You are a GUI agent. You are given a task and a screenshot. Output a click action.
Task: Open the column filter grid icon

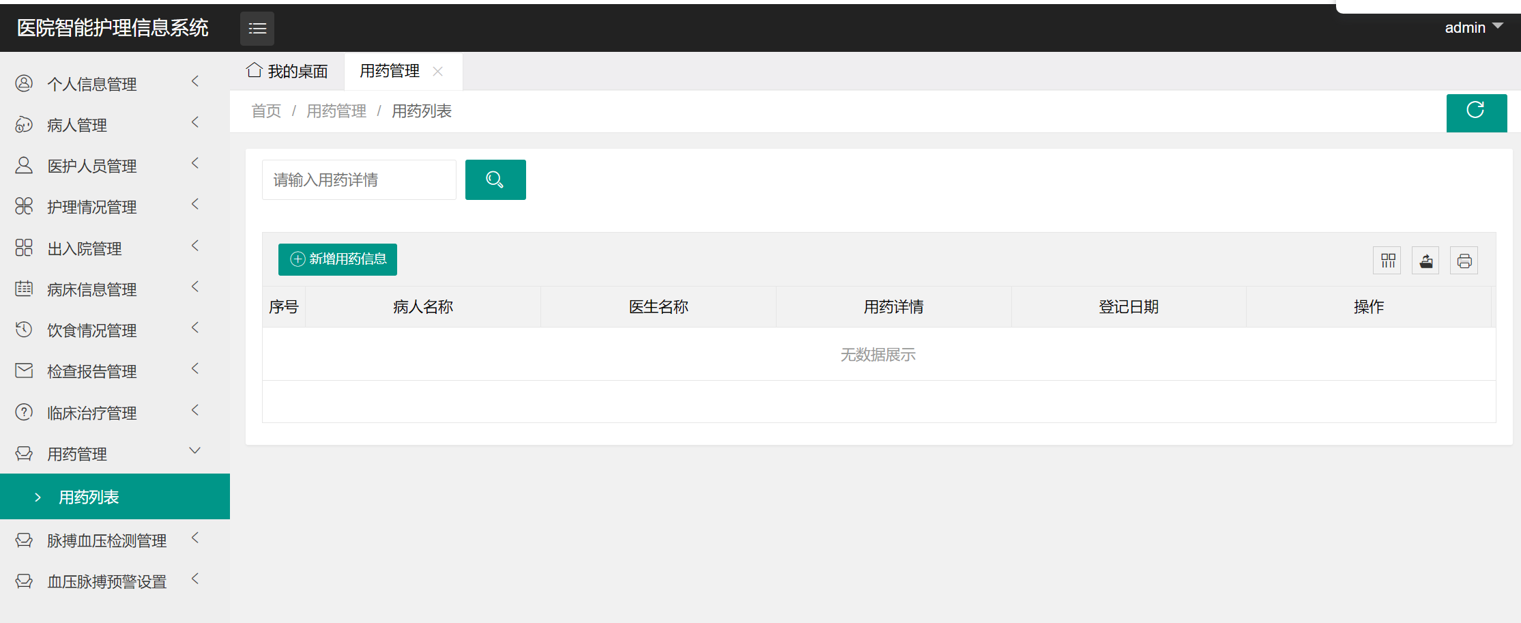click(x=1387, y=261)
